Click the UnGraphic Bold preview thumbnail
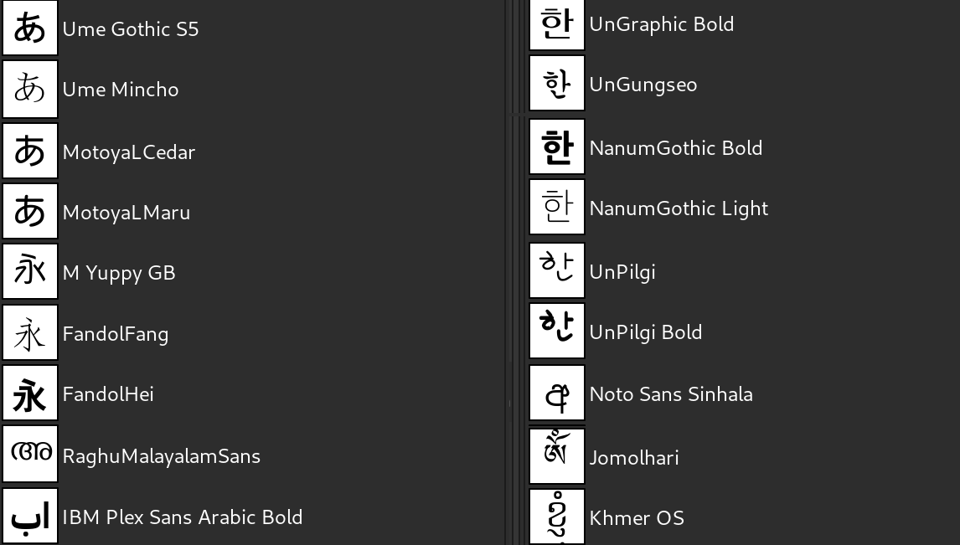Viewport: 960px width, 545px height. tap(556, 24)
